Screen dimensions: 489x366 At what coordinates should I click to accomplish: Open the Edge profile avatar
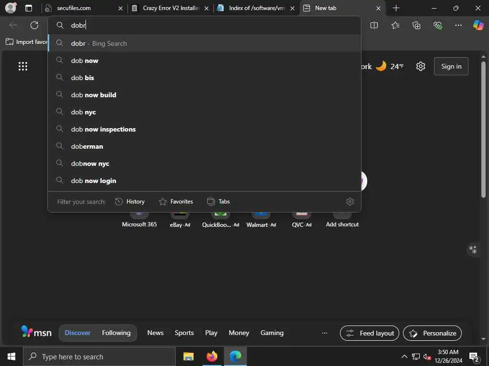11,8
